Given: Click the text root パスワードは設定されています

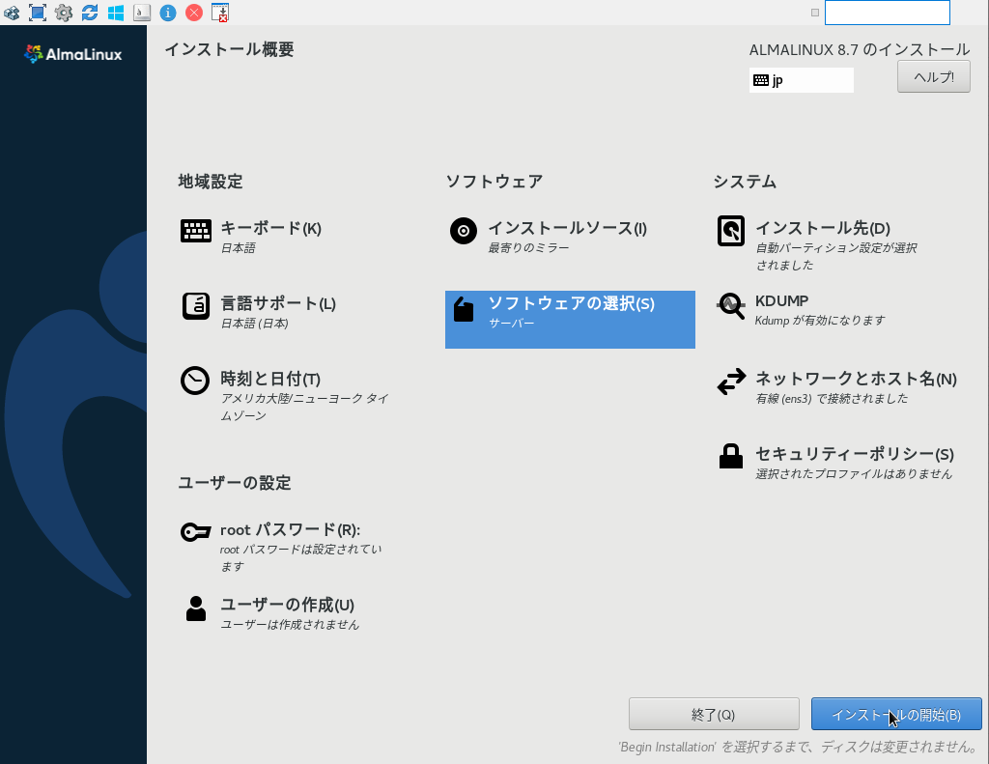Looking at the screenshot, I should [x=301, y=557].
